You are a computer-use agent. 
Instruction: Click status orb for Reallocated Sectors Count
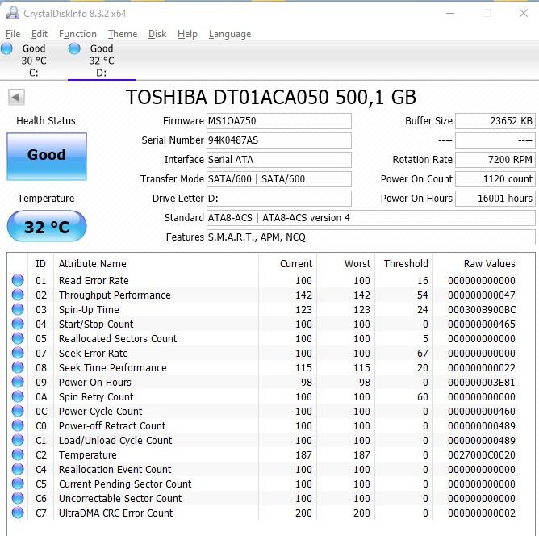tap(18, 339)
